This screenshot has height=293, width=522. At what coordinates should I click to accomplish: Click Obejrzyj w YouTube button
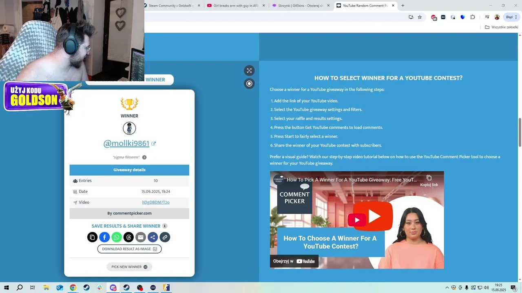point(294,261)
